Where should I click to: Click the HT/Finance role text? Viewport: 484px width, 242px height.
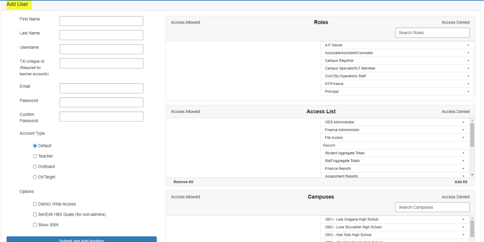coord(334,84)
